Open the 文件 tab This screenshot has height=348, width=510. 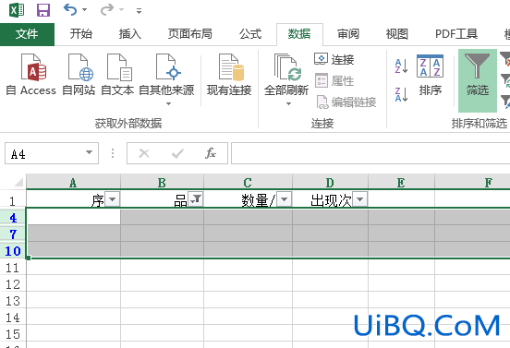click(27, 34)
